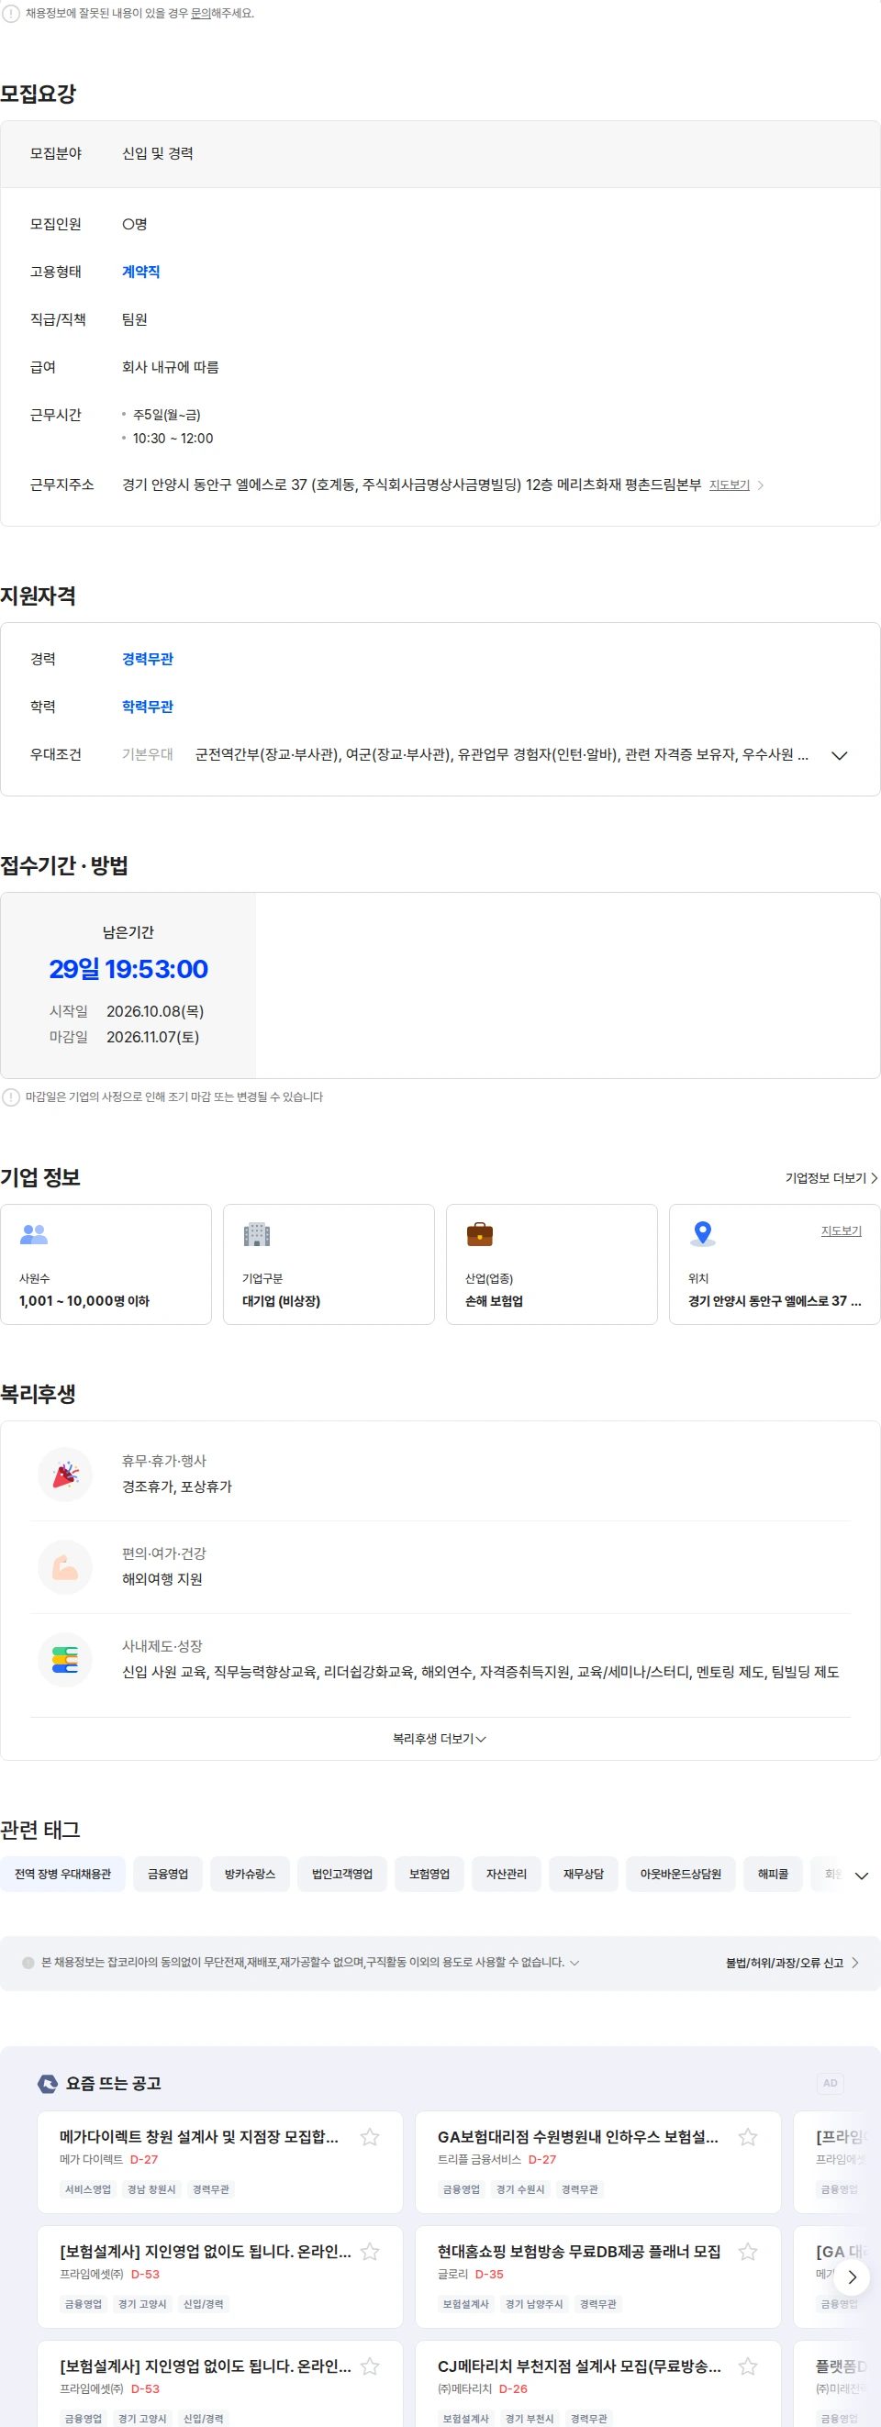The image size is (881, 2427).
Task: Click the 경력무관 link under 지원자격
Action: (147, 660)
